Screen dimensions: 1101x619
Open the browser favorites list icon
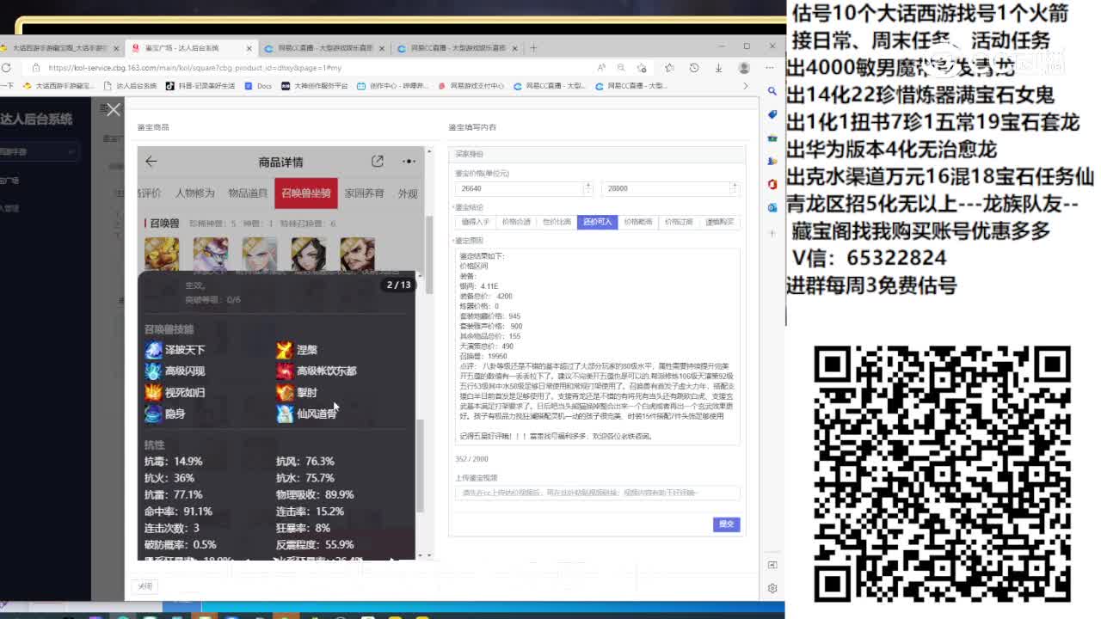click(x=669, y=68)
